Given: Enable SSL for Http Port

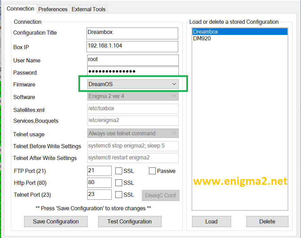Looking at the screenshot, I should (x=119, y=183).
